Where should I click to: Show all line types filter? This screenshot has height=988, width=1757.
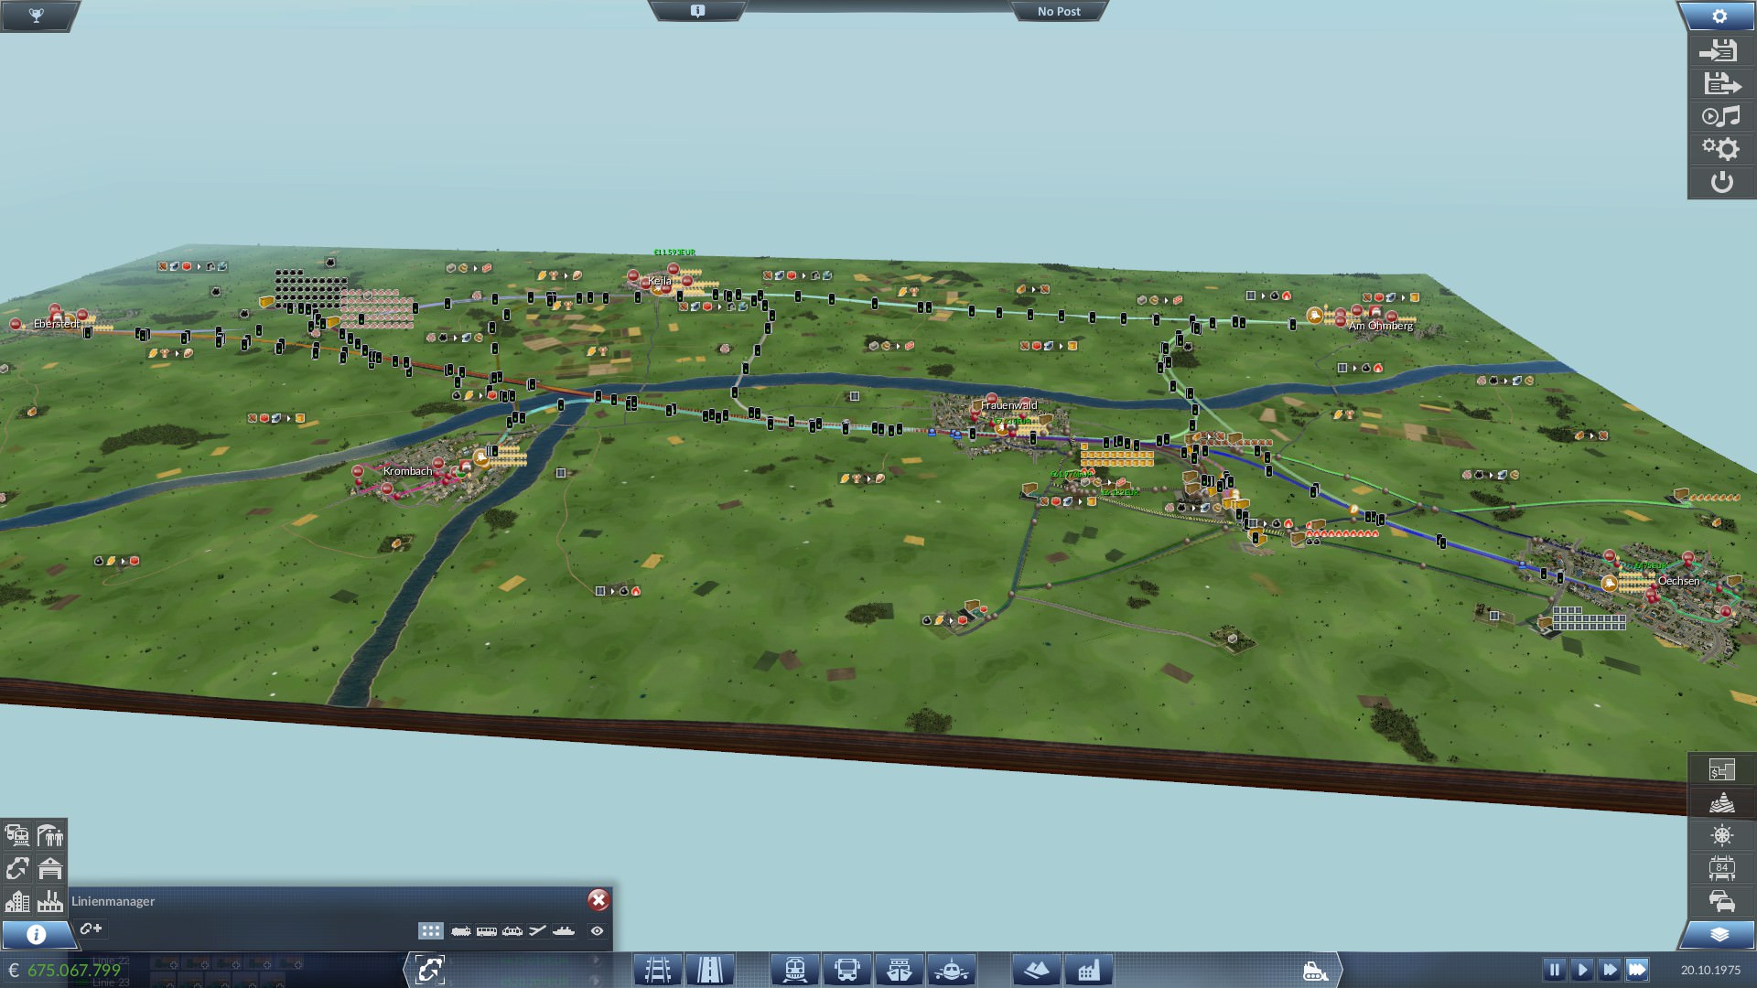tap(431, 930)
